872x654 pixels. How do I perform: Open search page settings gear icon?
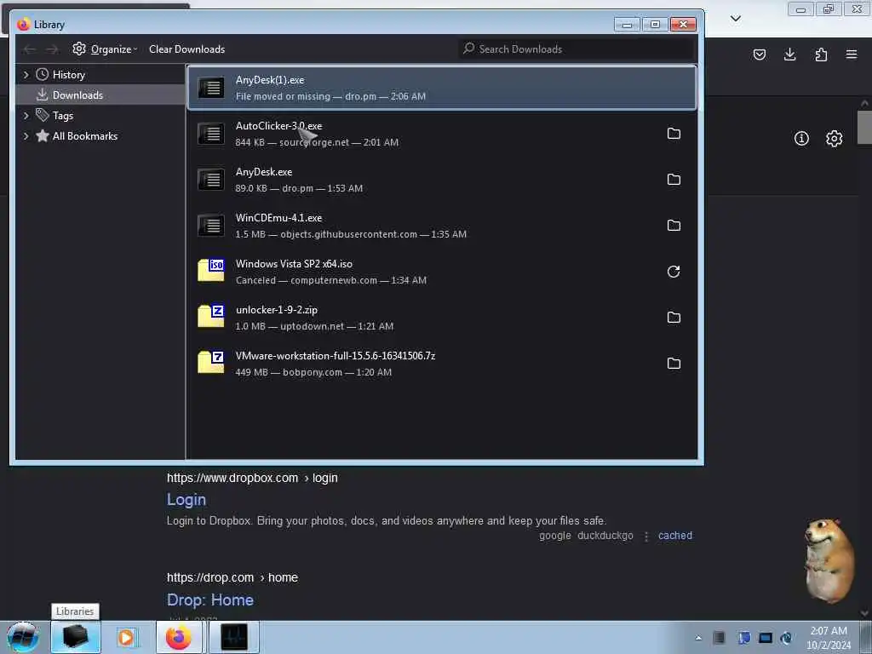(x=834, y=139)
